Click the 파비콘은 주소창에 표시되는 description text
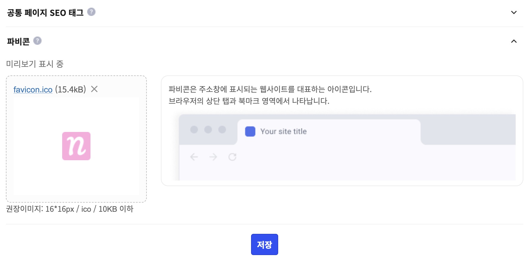531x258 pixels. tap(270, 89)
